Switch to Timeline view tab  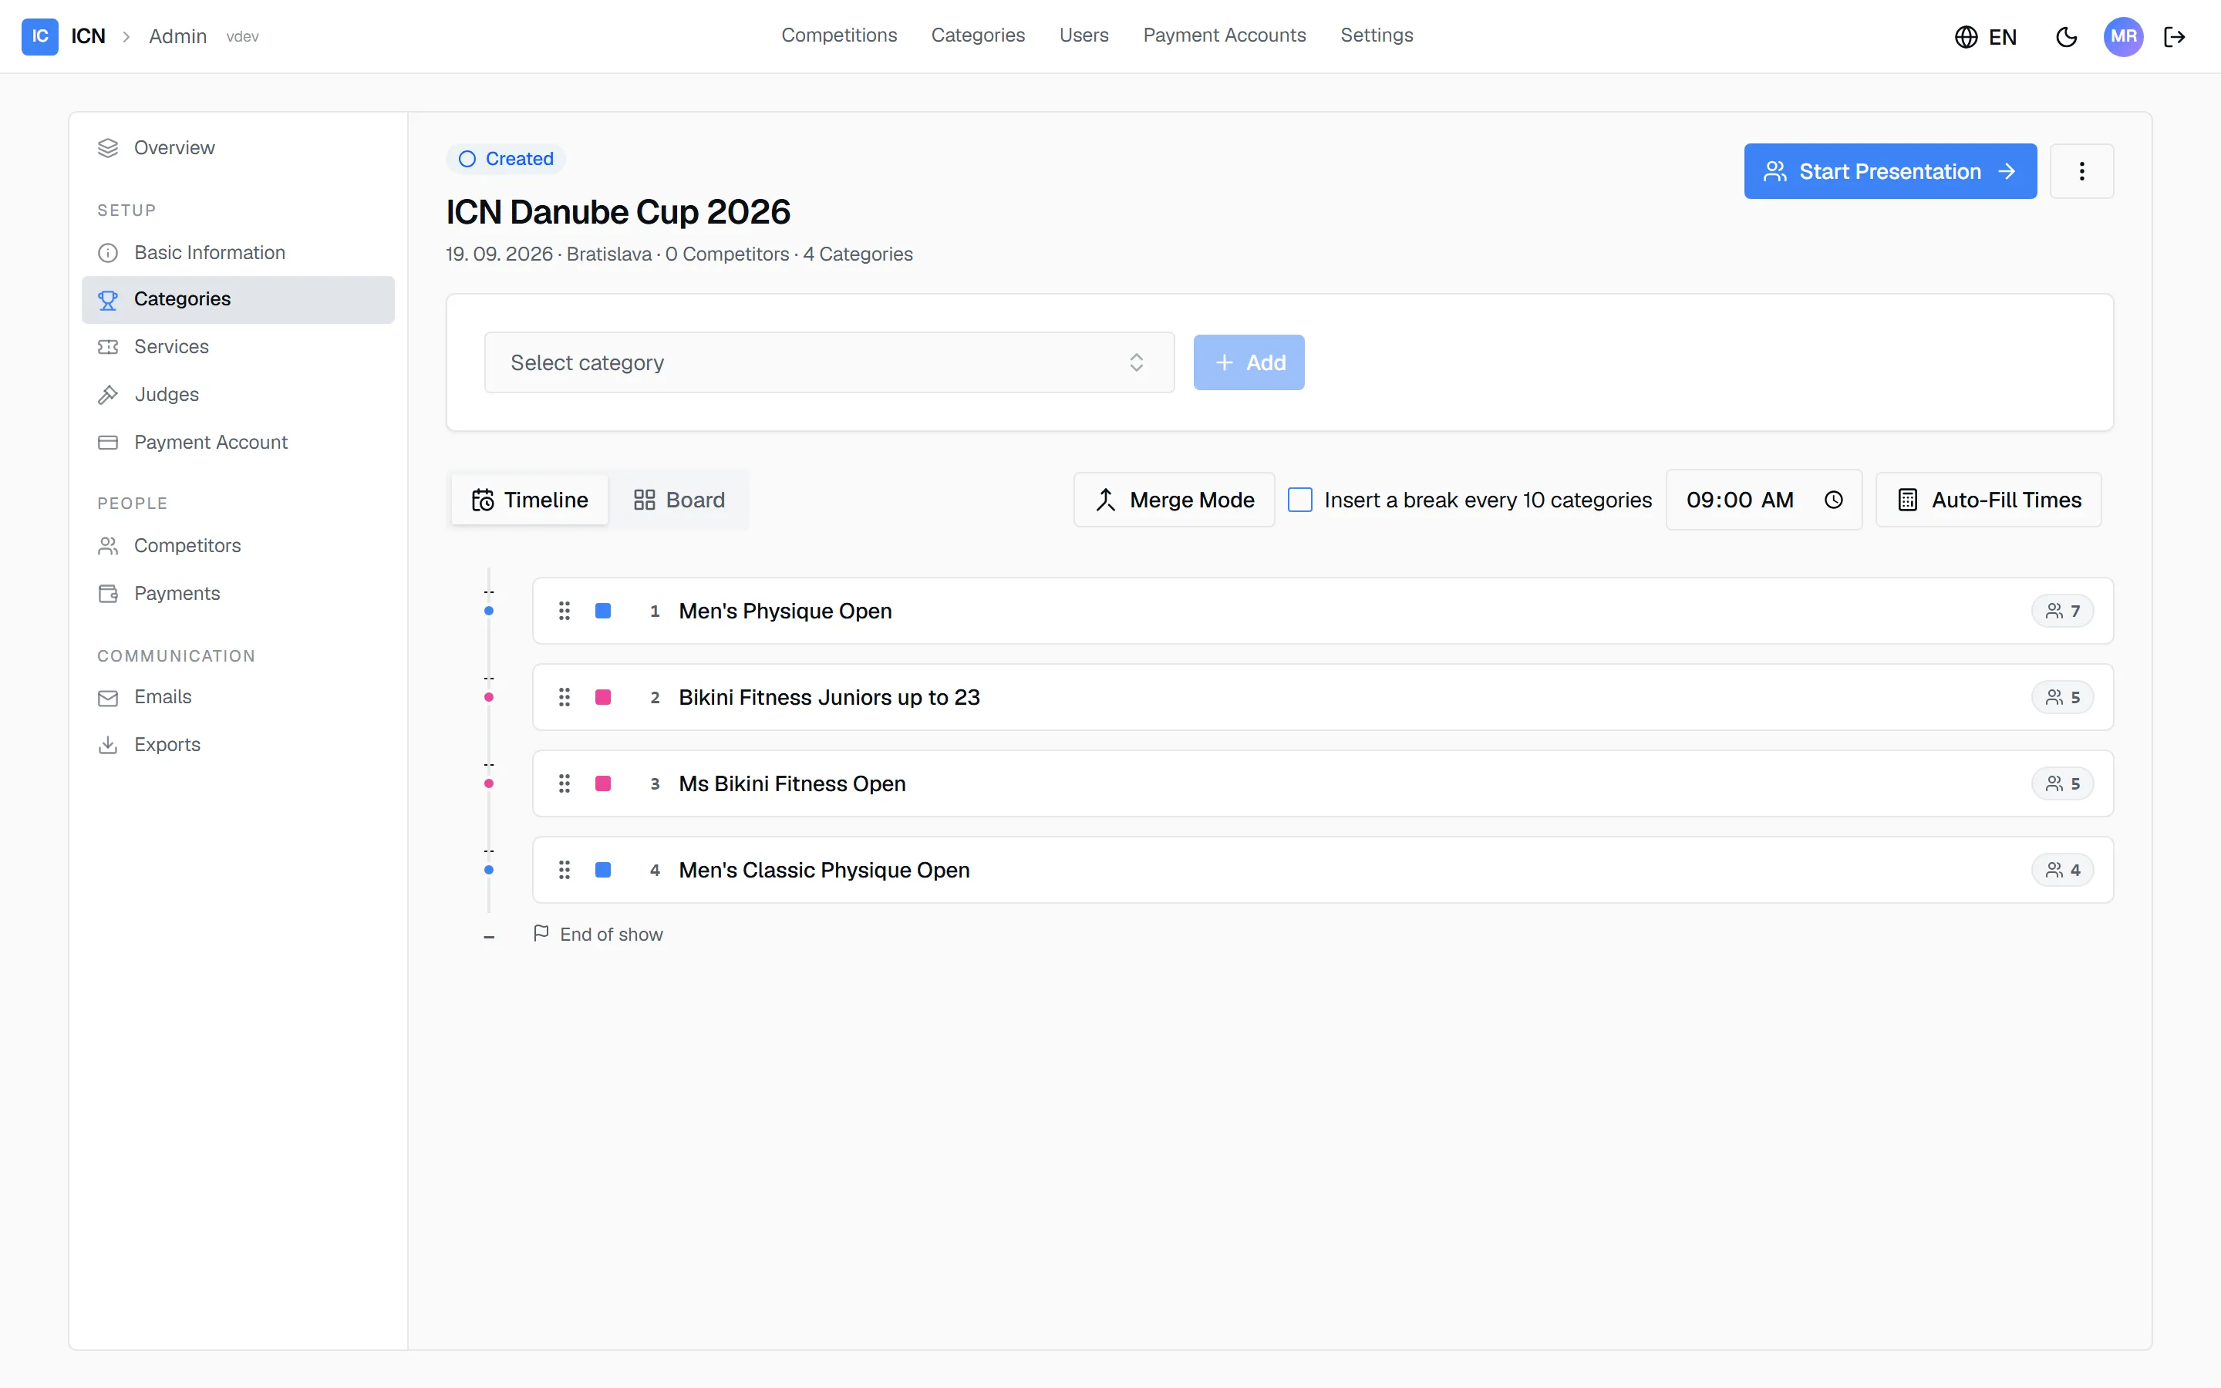pyautogui.click(x=530, y=500)
